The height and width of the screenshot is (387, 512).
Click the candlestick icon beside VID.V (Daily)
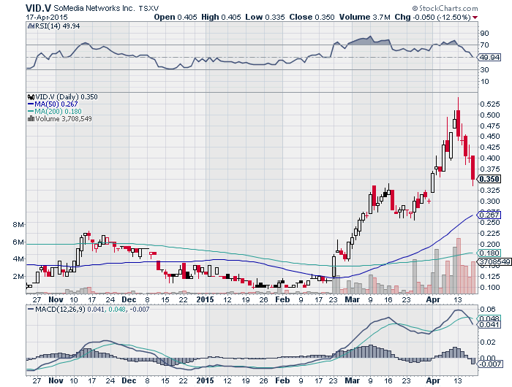tap(29, 96)
